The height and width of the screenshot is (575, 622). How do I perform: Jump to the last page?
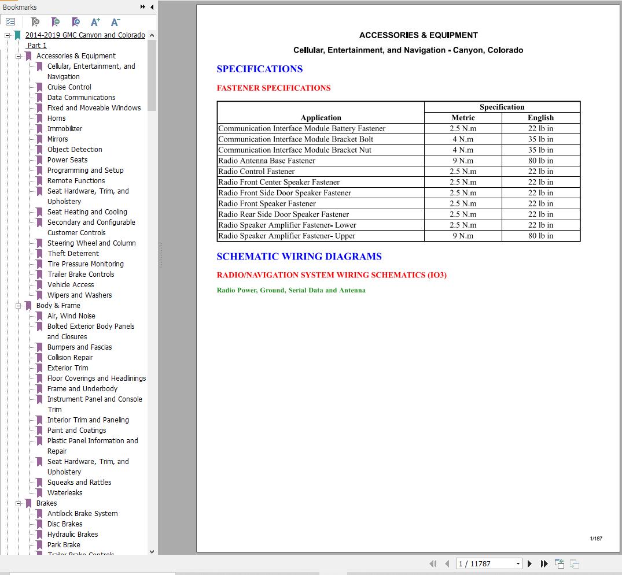[x=544, y=563]
